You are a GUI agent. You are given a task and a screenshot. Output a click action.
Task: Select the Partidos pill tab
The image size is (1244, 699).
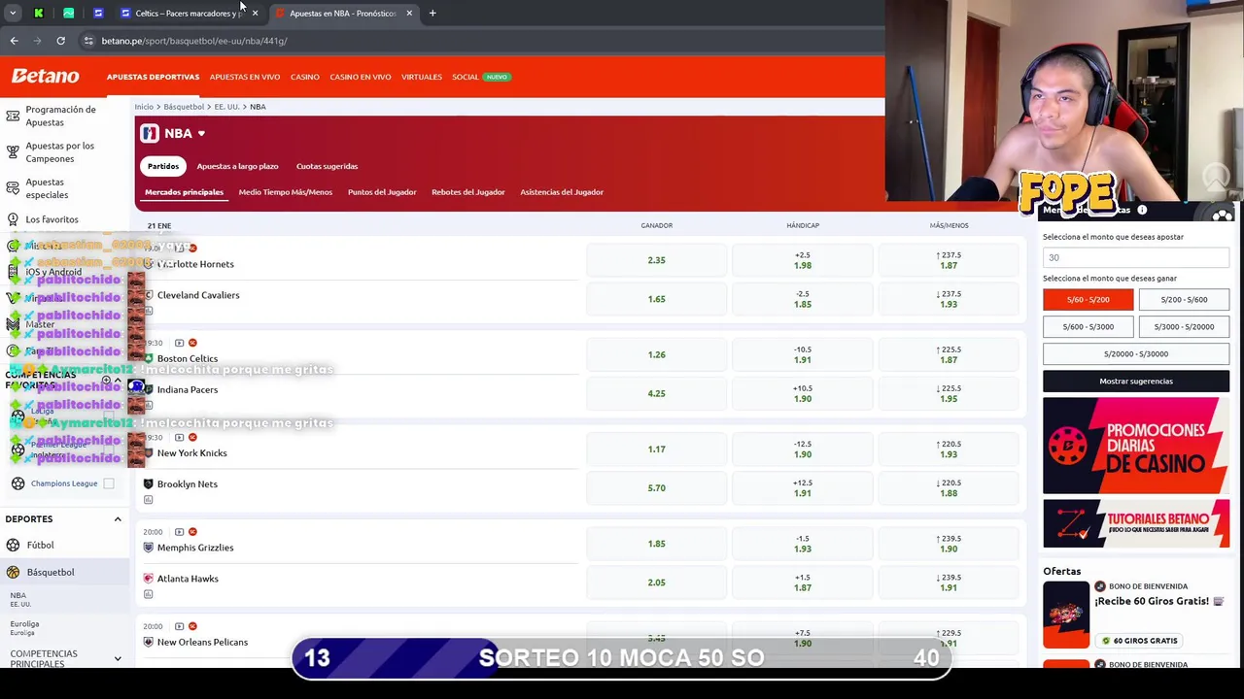pos(163,166)
